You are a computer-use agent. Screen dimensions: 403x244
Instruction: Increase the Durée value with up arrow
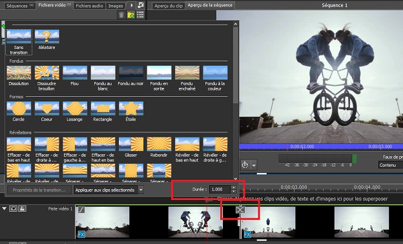233,187
